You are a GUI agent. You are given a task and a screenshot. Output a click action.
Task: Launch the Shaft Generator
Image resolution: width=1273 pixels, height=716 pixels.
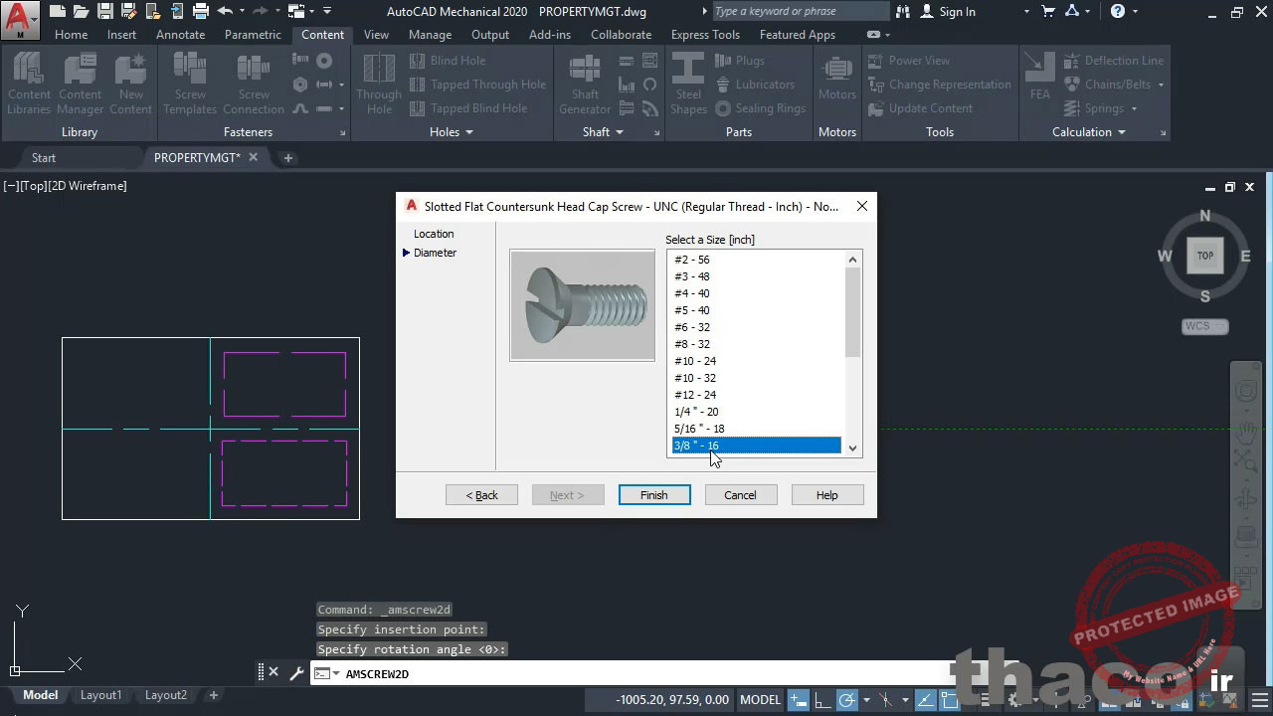(x=584, y=84)
